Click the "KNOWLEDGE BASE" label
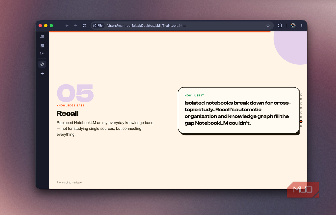 coord(71,106)
